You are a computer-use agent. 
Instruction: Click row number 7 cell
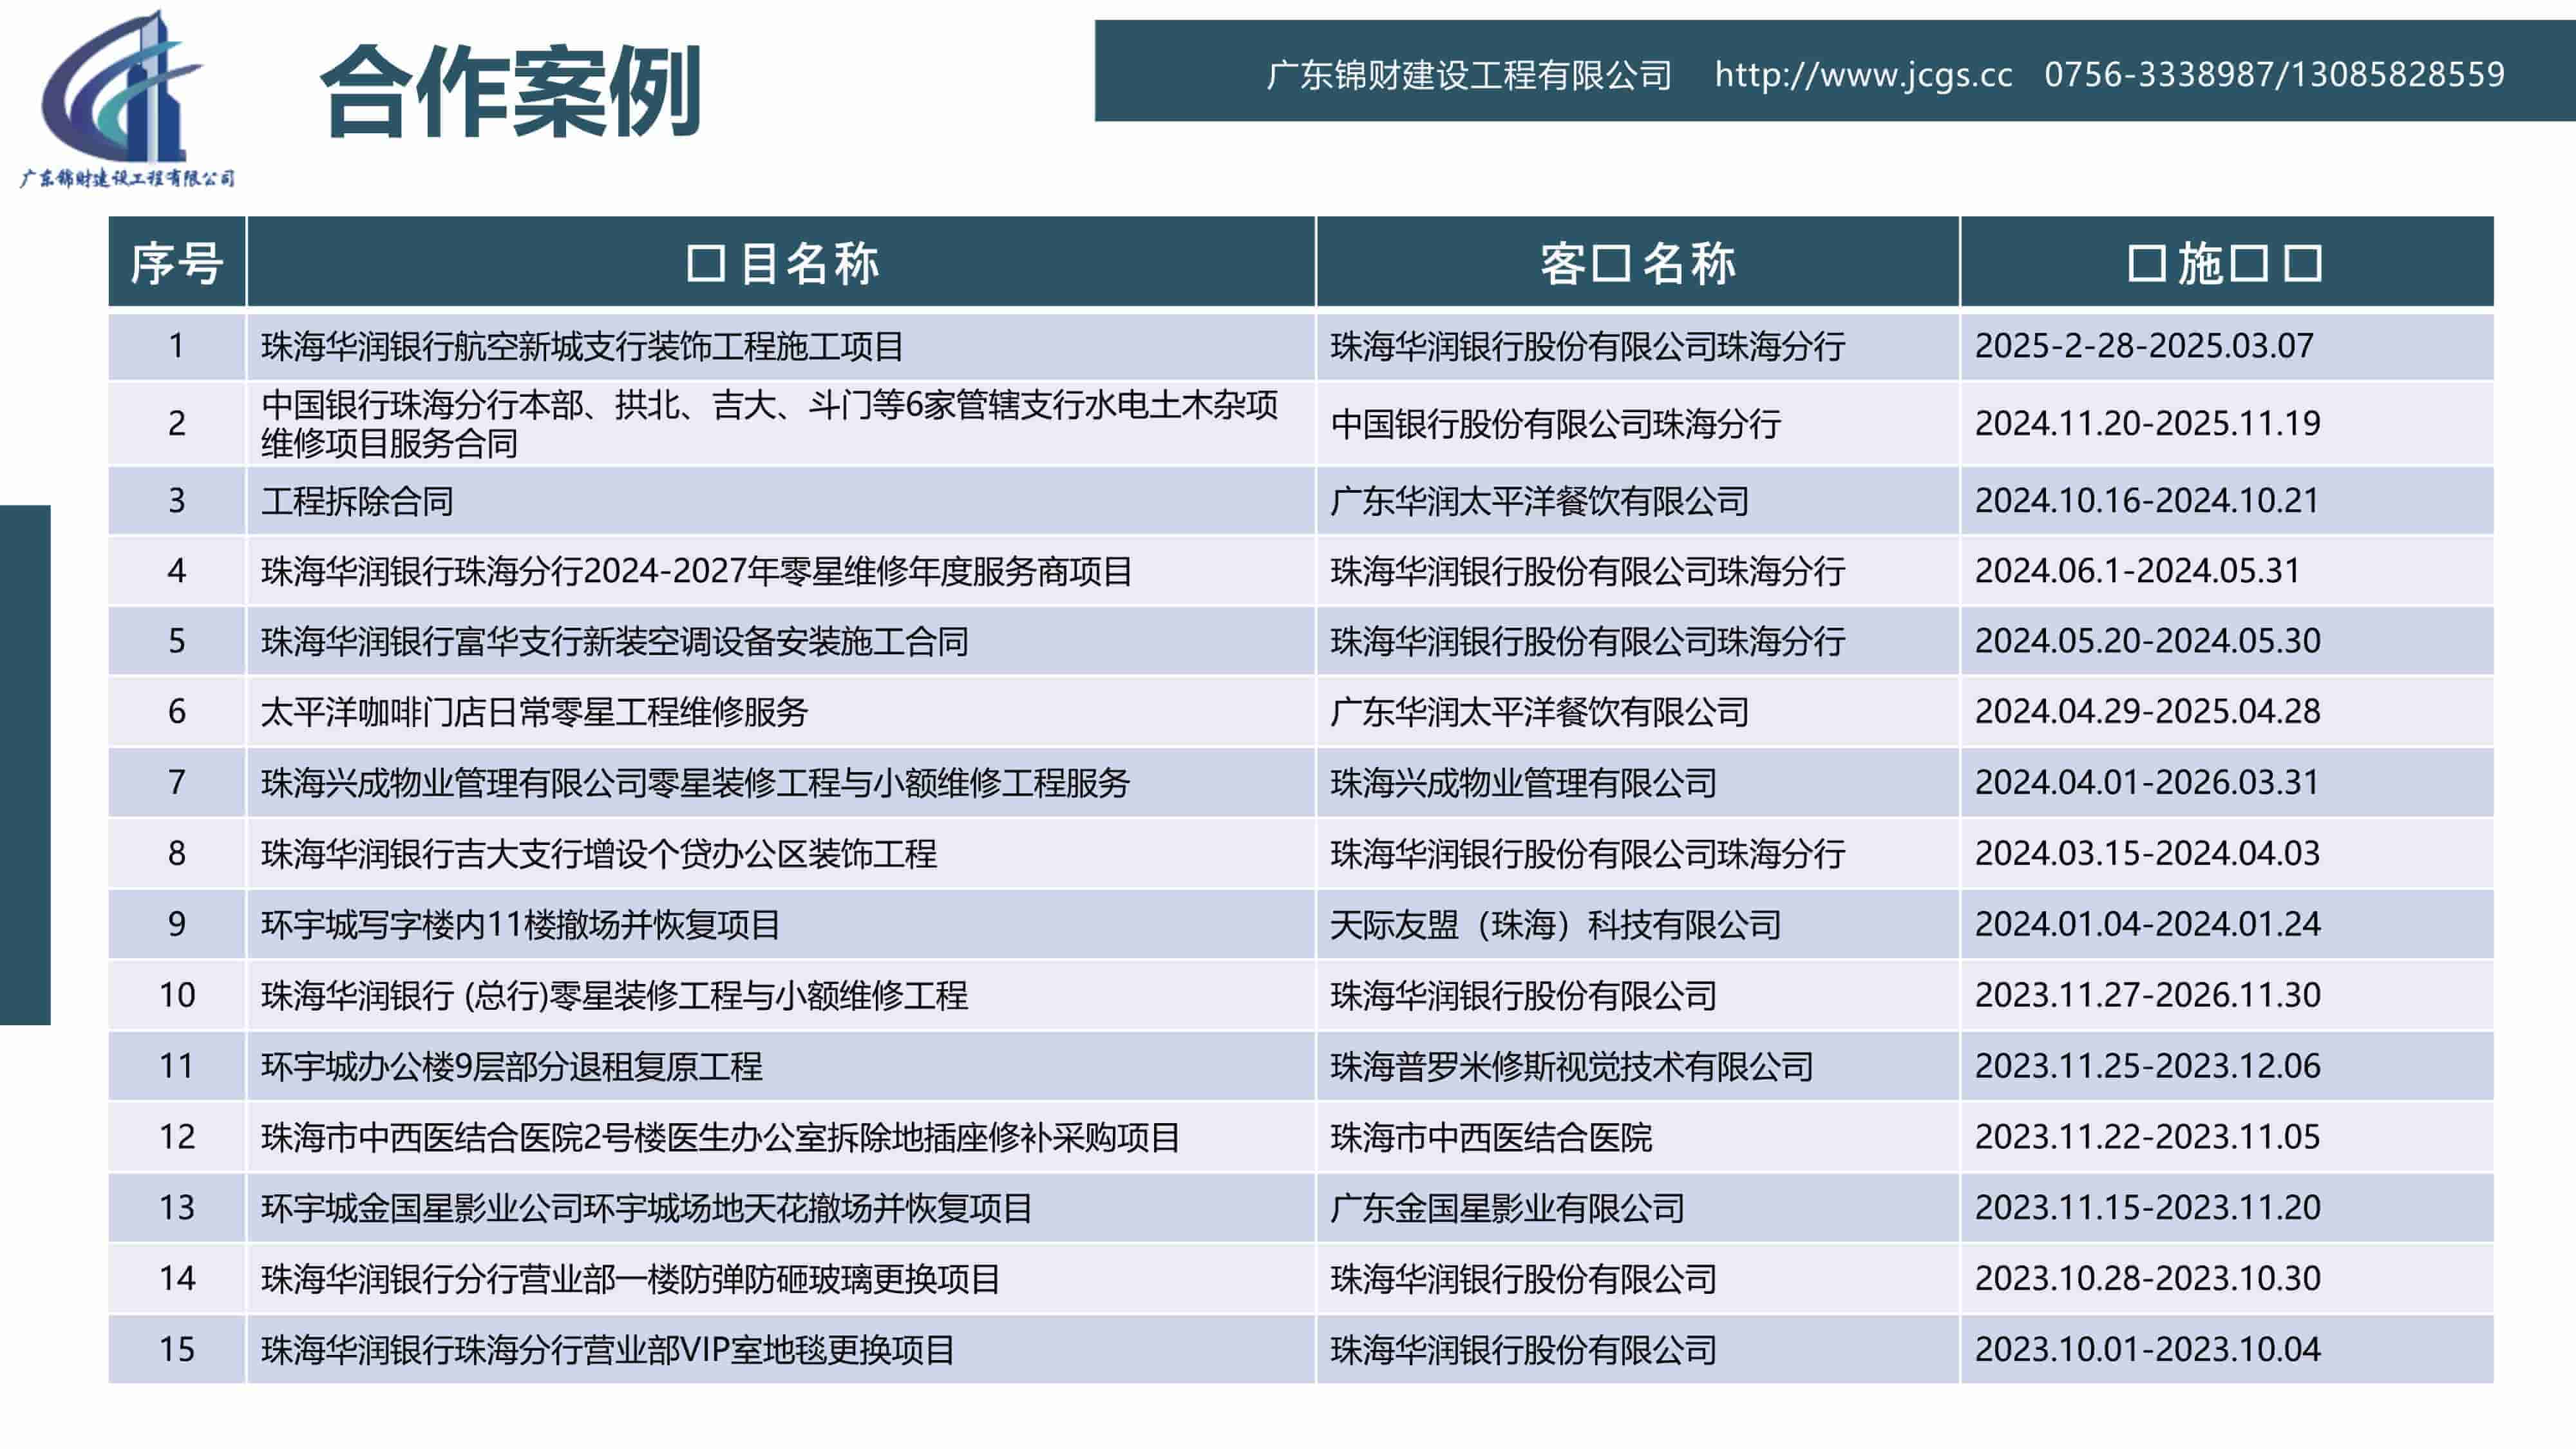coord(177,782)
